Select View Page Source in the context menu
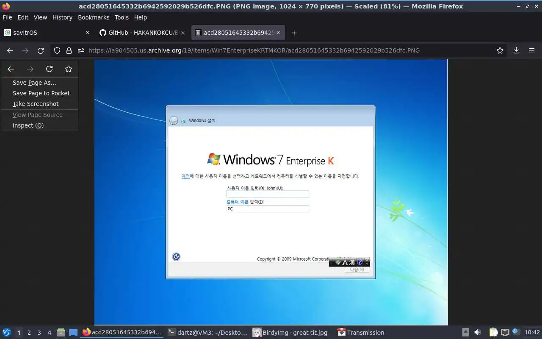Viewport: 542px width, 339px height. pyautogui.click(x=40, y=115)
